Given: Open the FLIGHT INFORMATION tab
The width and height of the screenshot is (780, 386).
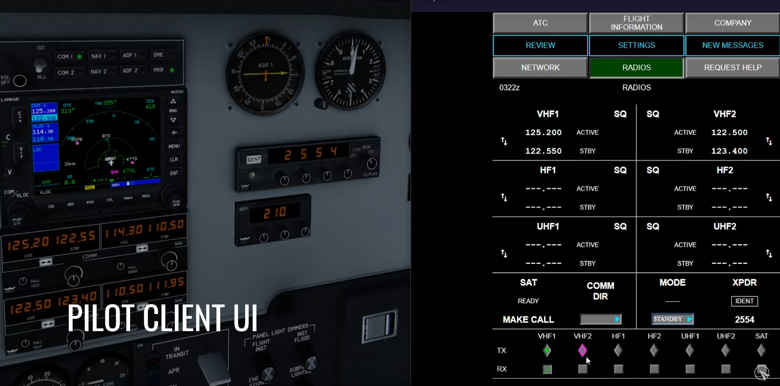Looking at the screenshot, I should click(637, 23).
